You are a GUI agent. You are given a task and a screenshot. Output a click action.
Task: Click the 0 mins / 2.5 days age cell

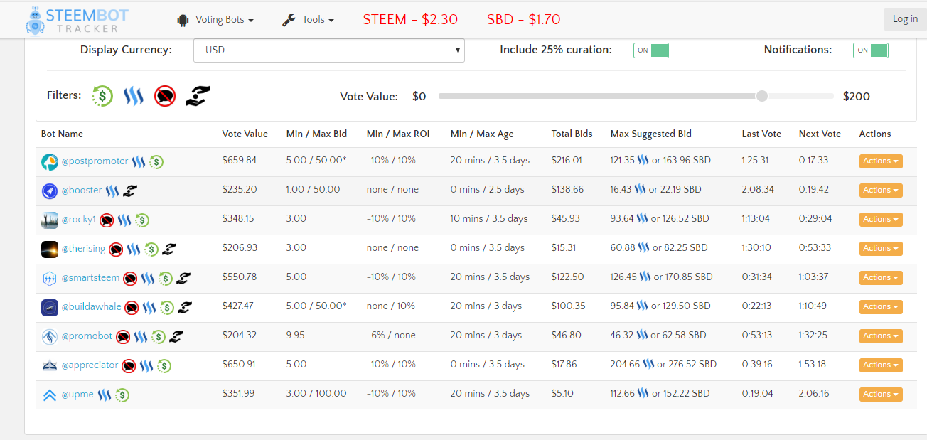click(x=488, y=190)
